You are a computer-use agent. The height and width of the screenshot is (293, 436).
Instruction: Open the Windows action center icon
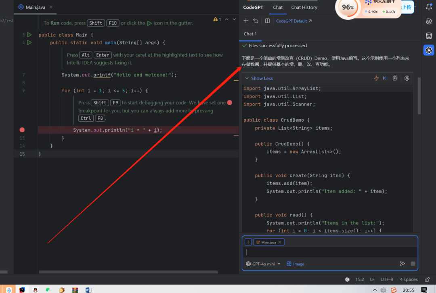tap(424, 290)
